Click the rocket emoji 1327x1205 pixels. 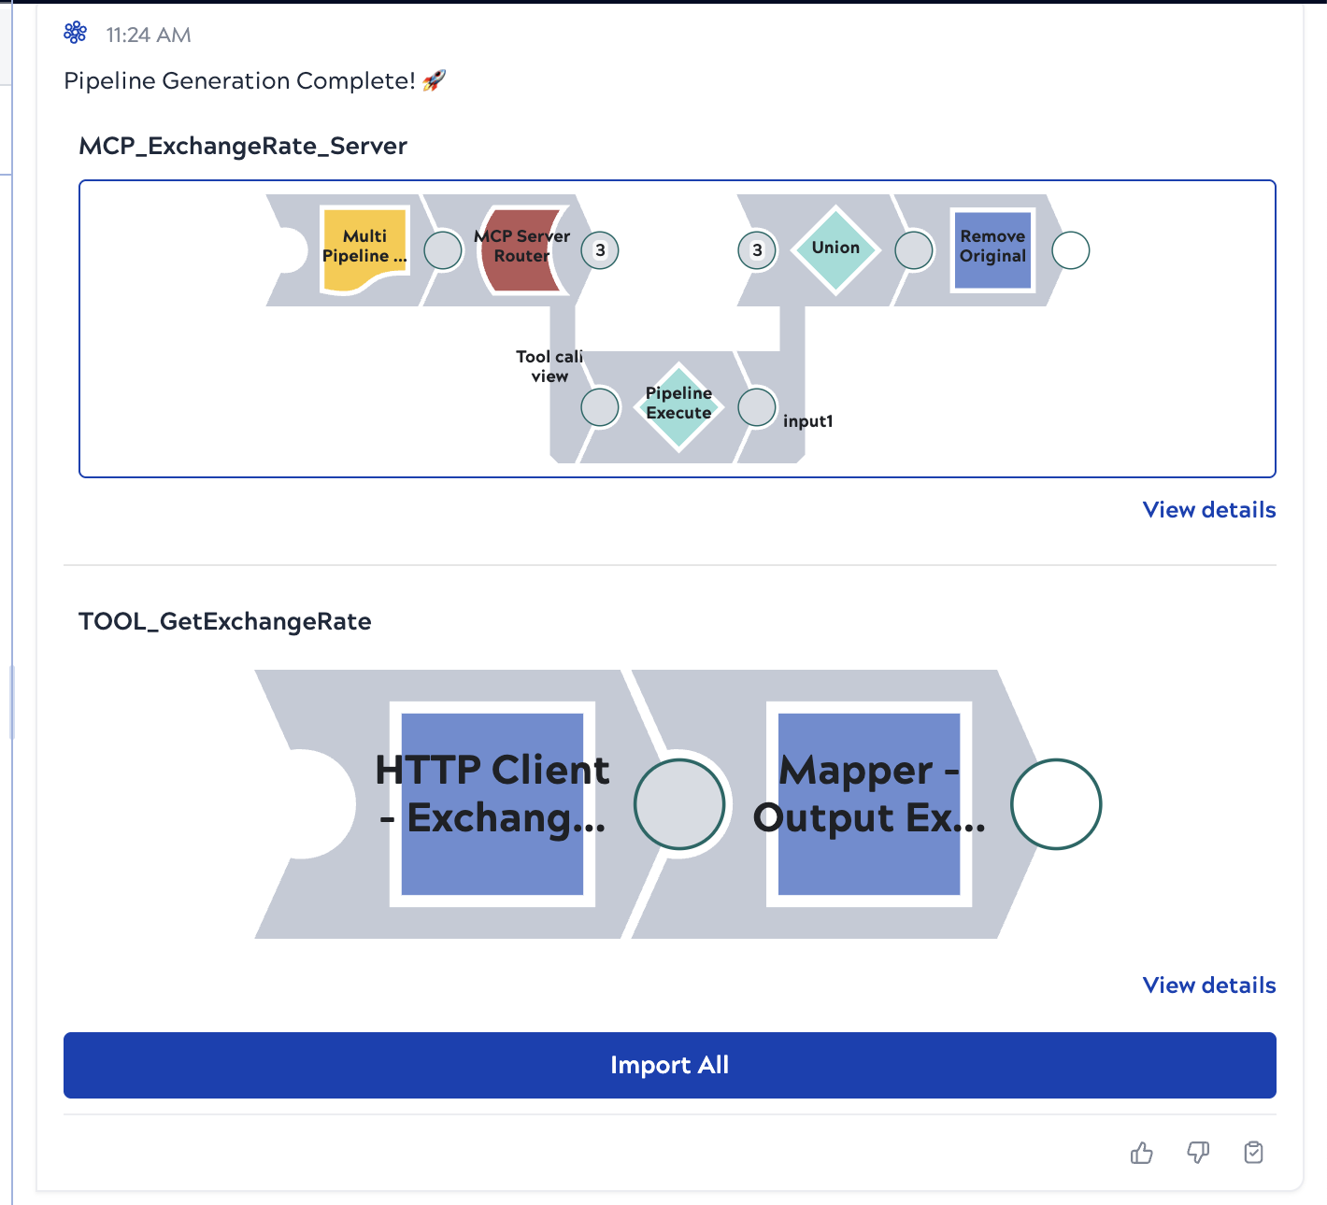[x=434, y=80]
